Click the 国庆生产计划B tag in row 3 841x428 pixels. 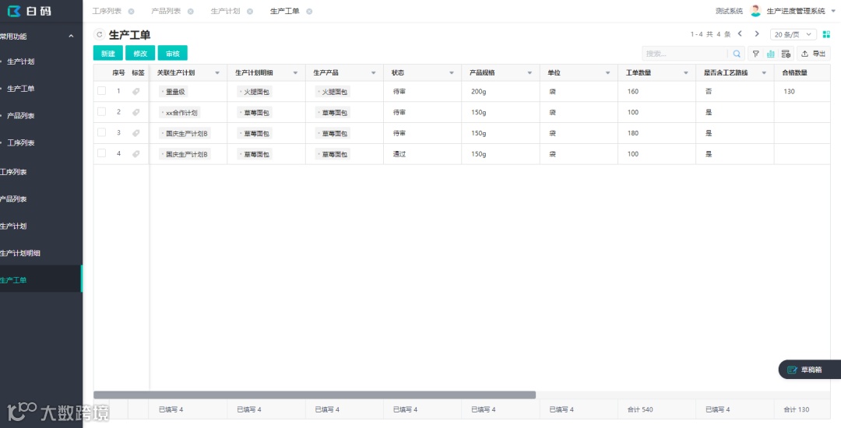tap(185, 133)
